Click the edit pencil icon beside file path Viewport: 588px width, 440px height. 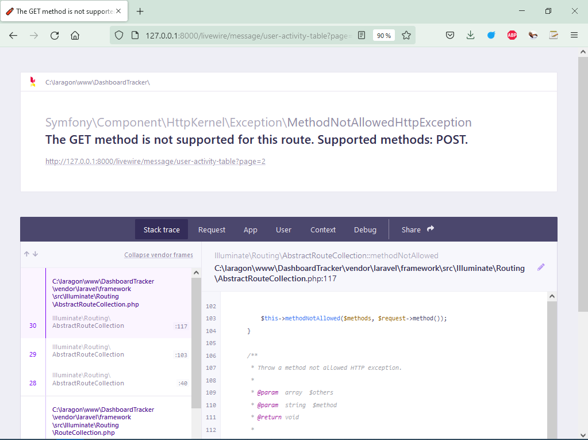(x=540, y=267)
